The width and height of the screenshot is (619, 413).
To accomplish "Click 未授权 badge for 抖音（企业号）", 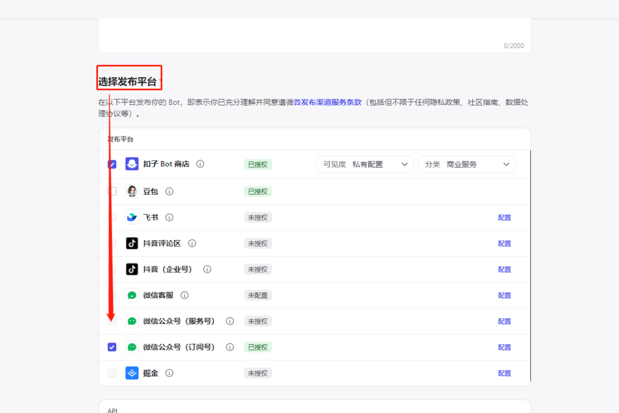I will 258,269.
